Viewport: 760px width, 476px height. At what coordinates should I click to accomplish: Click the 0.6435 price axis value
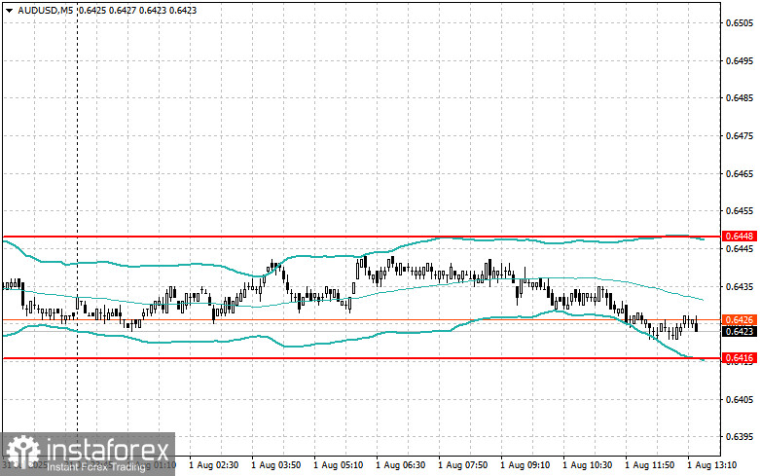coord(740,287)
